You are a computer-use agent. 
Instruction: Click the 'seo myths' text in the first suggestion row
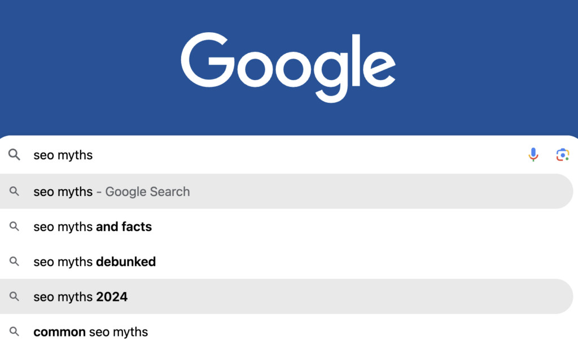(63, 191)
